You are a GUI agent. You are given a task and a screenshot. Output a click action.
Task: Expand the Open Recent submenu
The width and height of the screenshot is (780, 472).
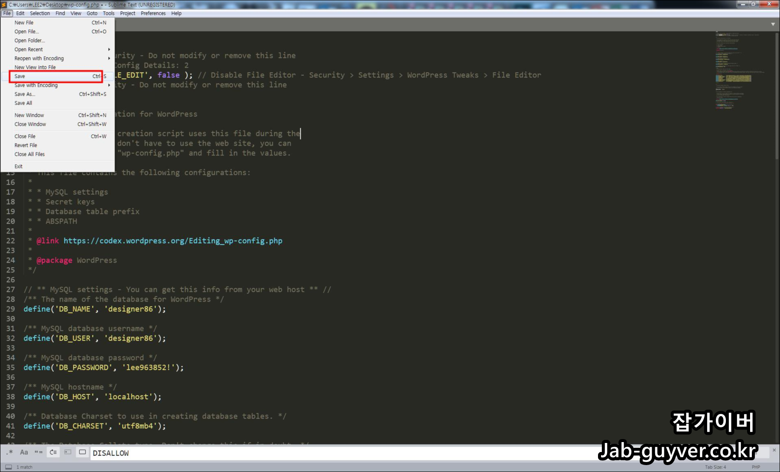click(x=58, y=49)
